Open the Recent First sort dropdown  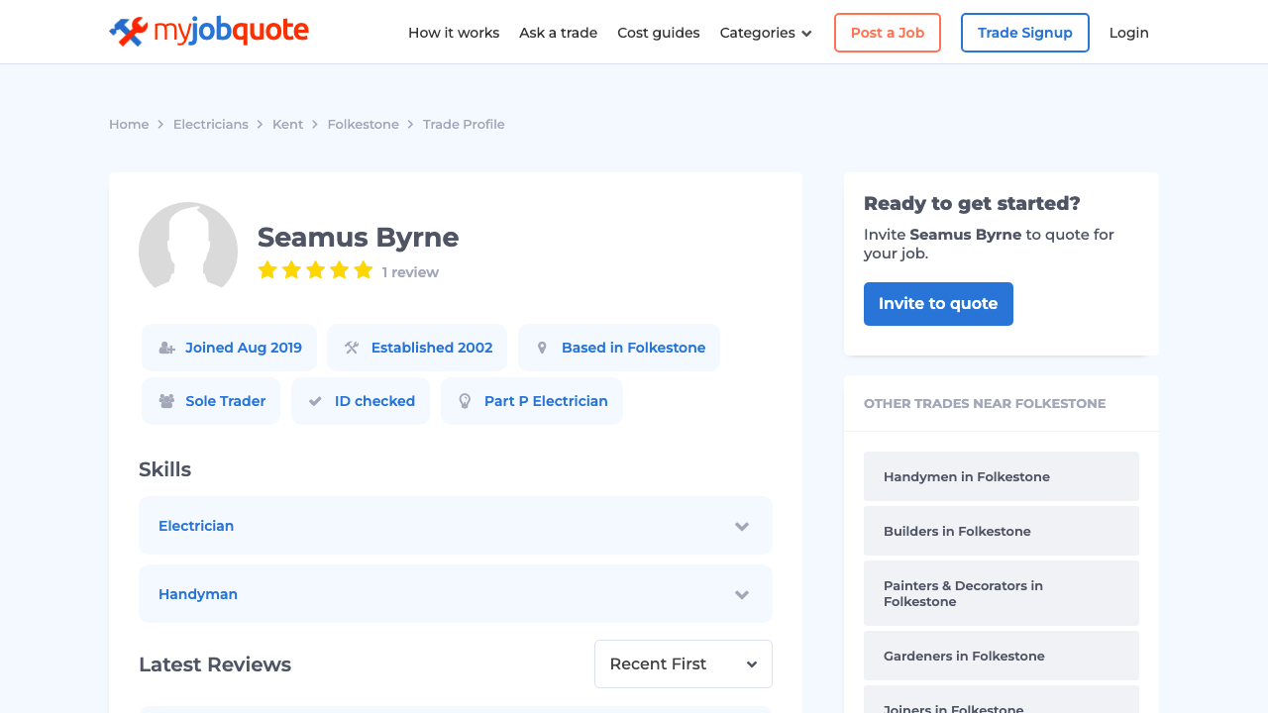pos(683,663)
